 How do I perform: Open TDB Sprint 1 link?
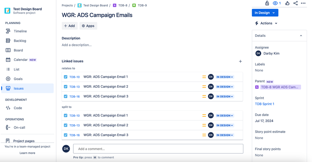point(265,104)
